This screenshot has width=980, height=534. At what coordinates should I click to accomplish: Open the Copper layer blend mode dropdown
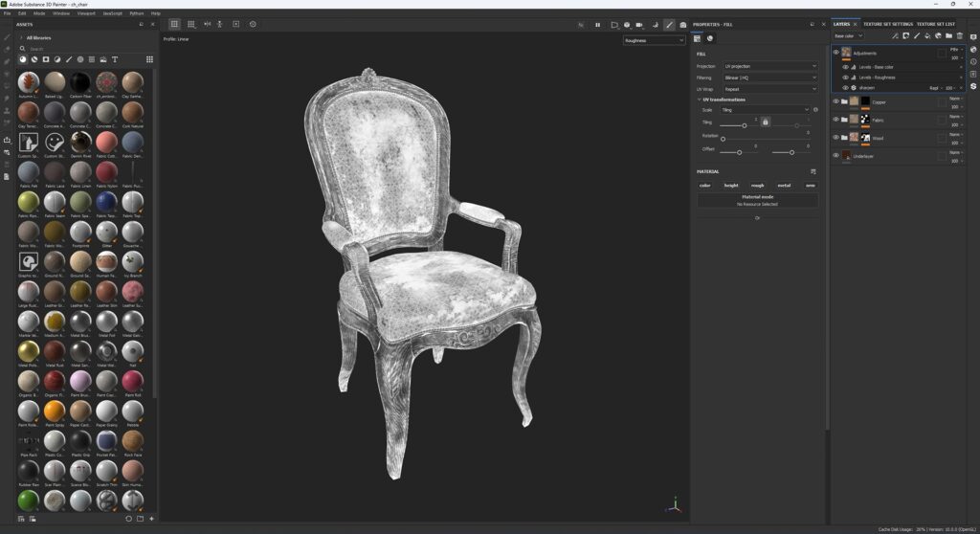956,99
